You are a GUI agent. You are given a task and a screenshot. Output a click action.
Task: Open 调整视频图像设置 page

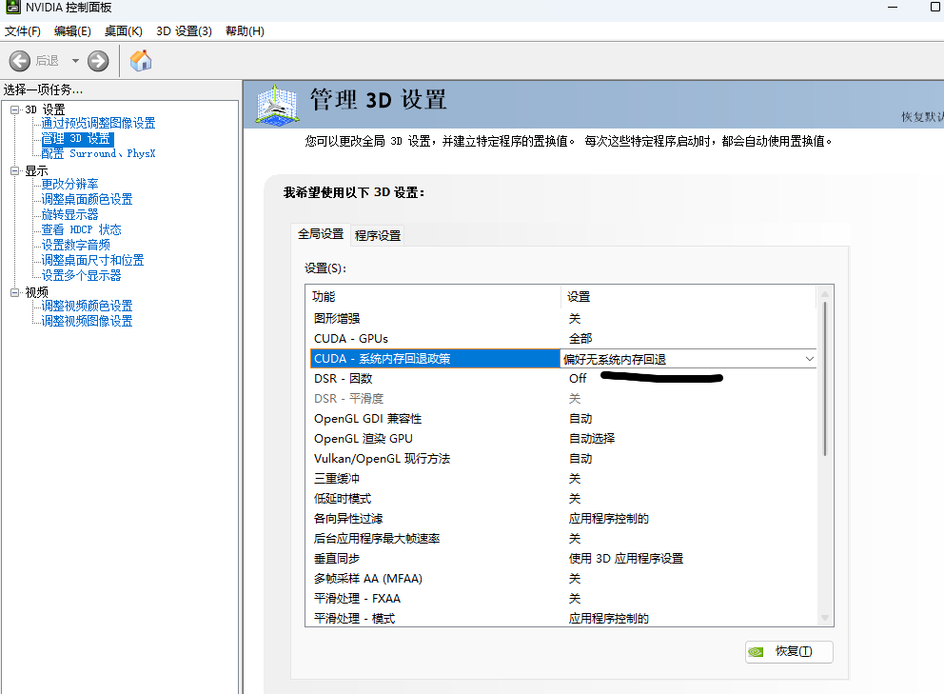87,321
